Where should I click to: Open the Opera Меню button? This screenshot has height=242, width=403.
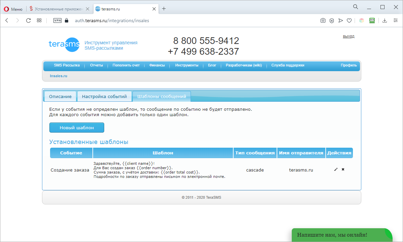click(13, 9)
